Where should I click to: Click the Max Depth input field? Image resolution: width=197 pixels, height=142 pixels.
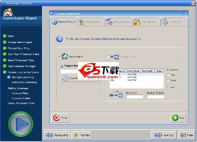[x=134, y=97]
